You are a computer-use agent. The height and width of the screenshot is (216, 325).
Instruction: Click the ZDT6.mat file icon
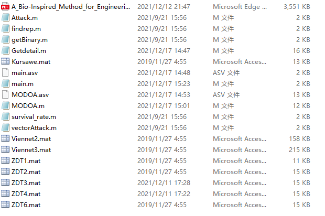coord(5,205)
